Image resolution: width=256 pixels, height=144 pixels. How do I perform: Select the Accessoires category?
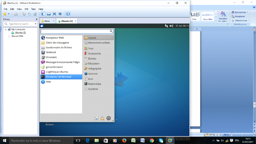pyautogui.click(x=94, y=53)
